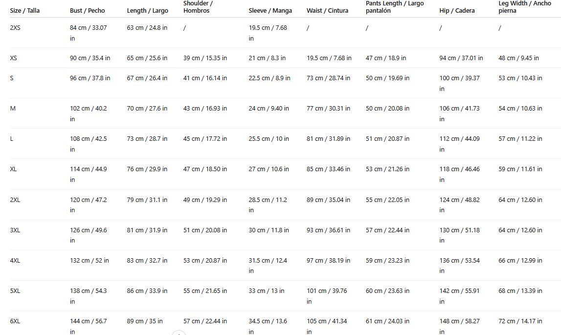This screenshot has height=335, width=561.
Task: Select the Hip / Cadera column header
Action: 457,11
